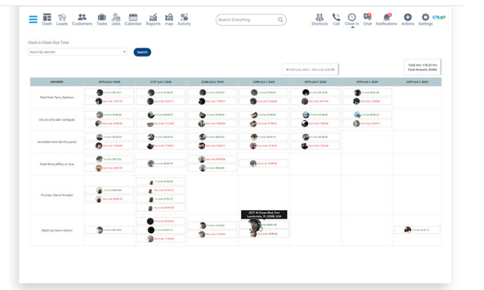Open the hamburger menu on the left

tap(32, 19)
